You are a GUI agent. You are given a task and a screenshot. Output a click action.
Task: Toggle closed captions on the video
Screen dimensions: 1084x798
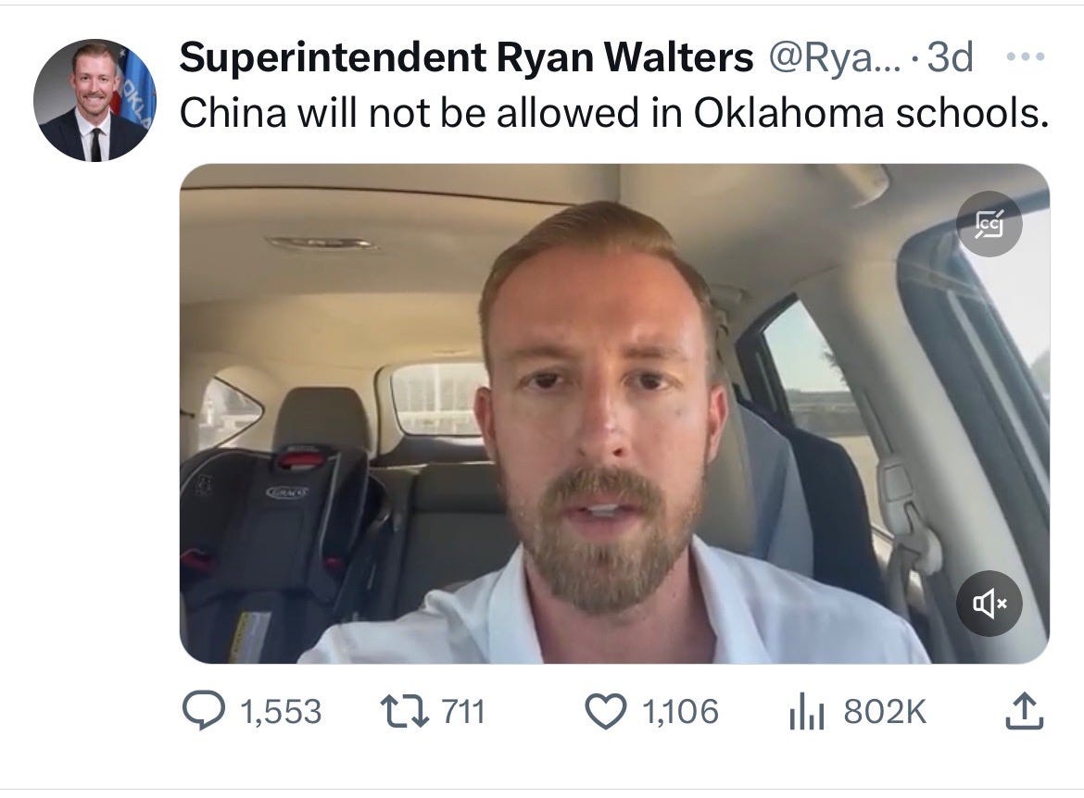(x=989, y=224)
